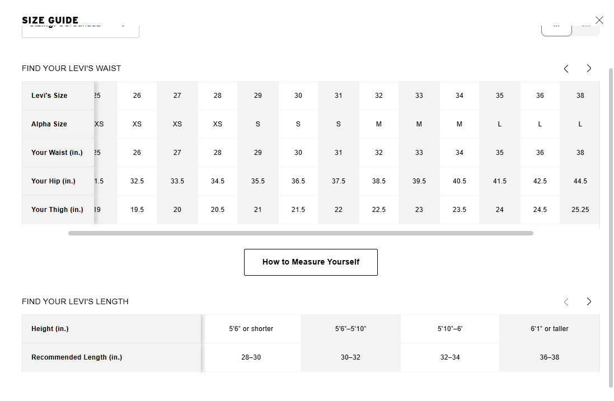Select the Height (in.) row header
Image resolution: width=614 pixels, height=401 pixels.
(x=111, y=329)
